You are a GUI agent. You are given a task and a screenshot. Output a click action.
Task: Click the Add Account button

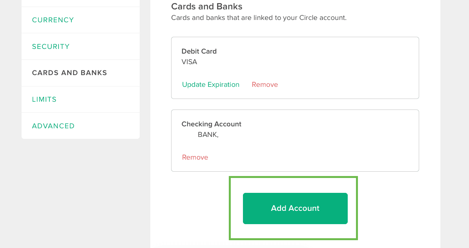click(295, 208)
